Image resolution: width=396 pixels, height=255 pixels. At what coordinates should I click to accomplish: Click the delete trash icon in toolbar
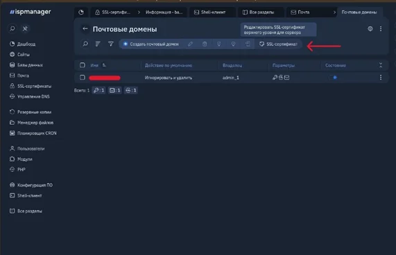pos(205,44)
